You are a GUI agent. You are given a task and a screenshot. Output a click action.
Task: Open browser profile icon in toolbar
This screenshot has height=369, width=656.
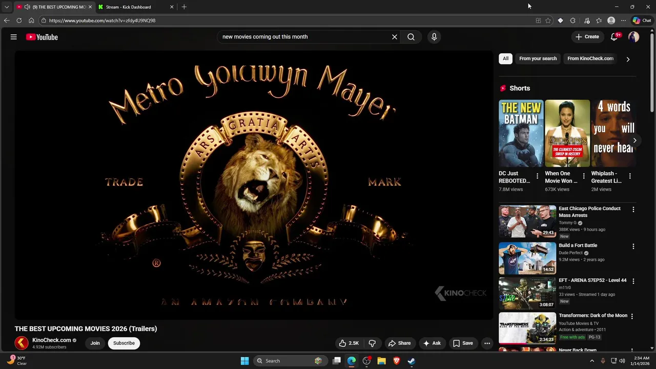[x=611, y=20]
